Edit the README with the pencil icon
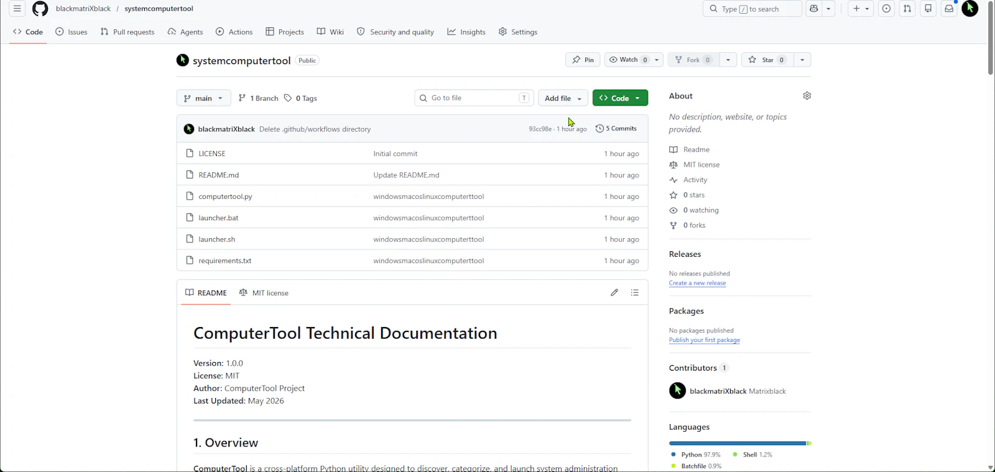Screen dimensions: 995x472 pos(614,292)
